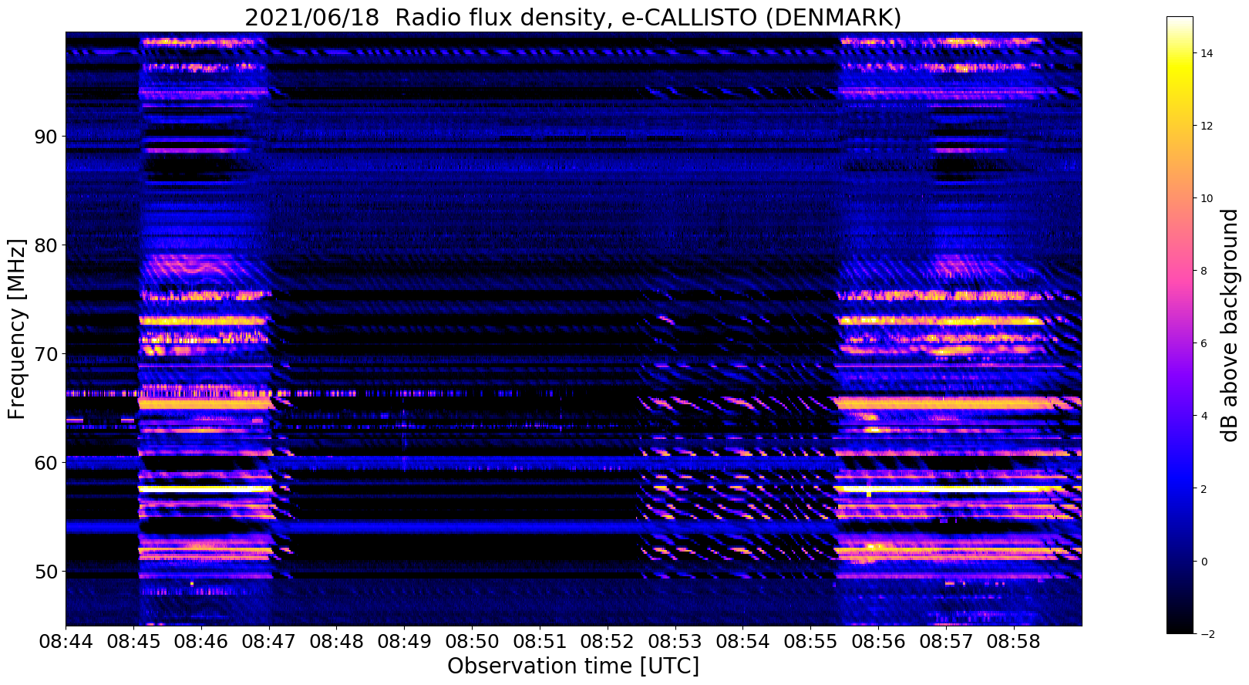
Task: Click the 'Frequency [MHz]' y-axis label
Action: pos(17,329)
